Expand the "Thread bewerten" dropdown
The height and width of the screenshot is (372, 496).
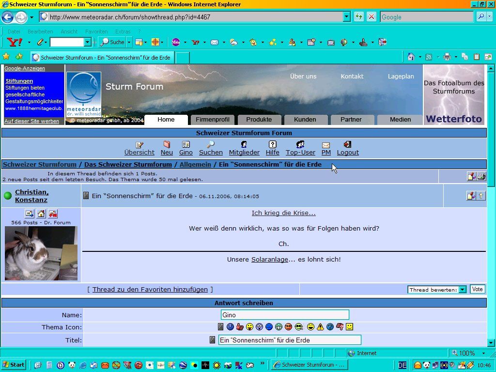click(462, 290)
